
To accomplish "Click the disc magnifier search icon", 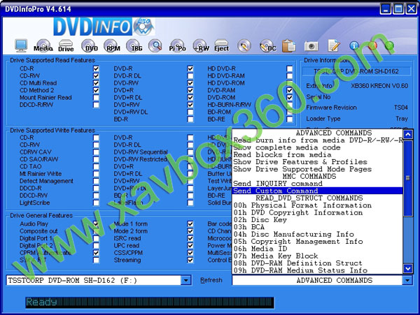I will point(155,45).
